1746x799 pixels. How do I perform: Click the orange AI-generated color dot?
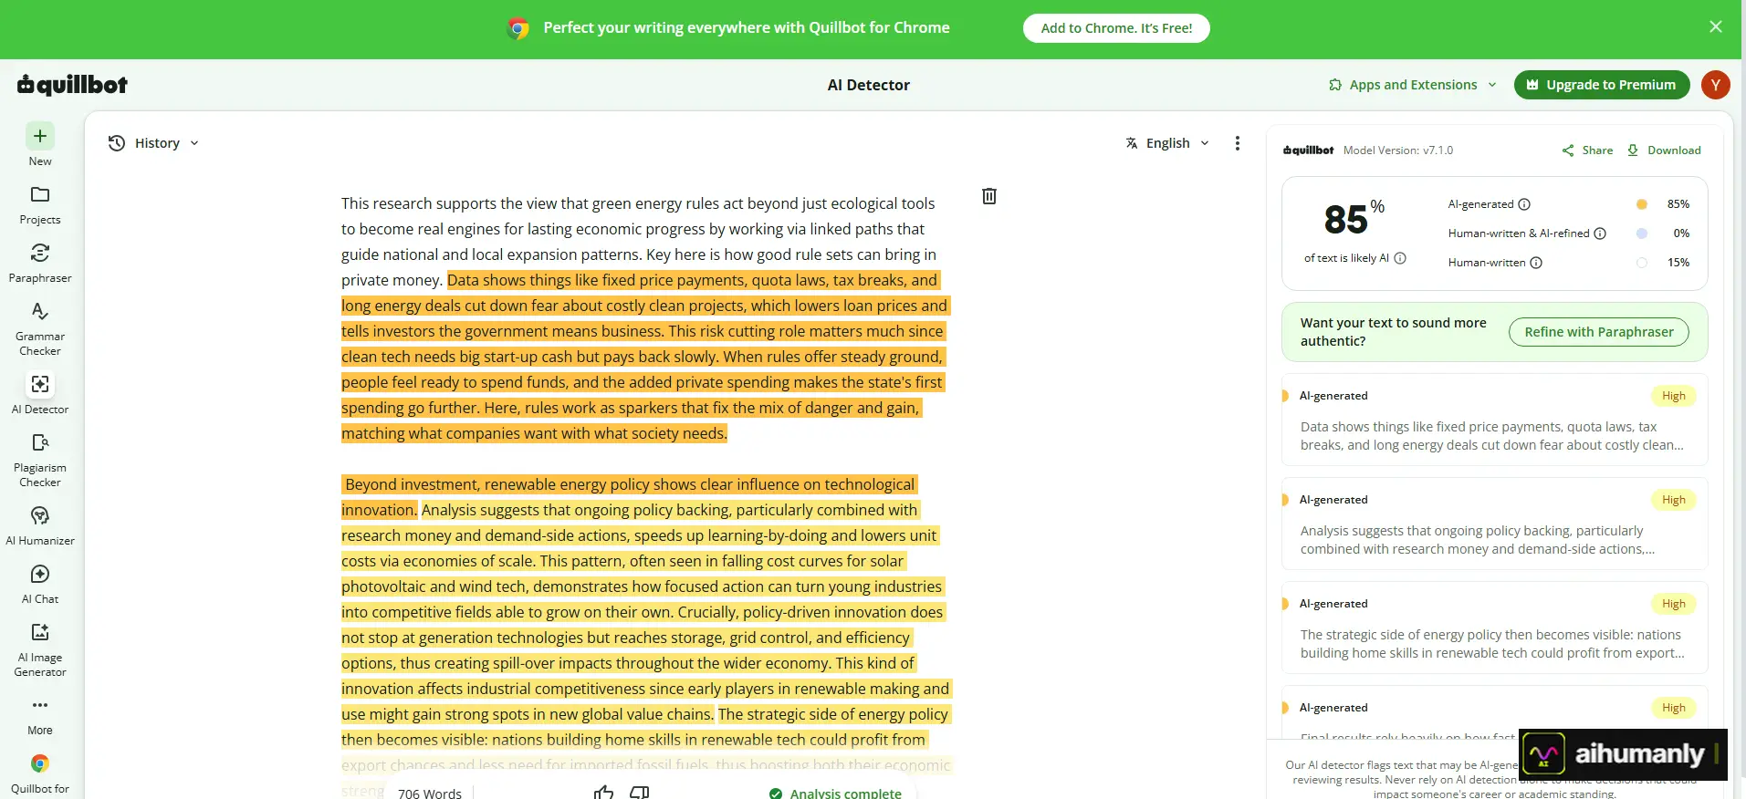[1642, 204]
